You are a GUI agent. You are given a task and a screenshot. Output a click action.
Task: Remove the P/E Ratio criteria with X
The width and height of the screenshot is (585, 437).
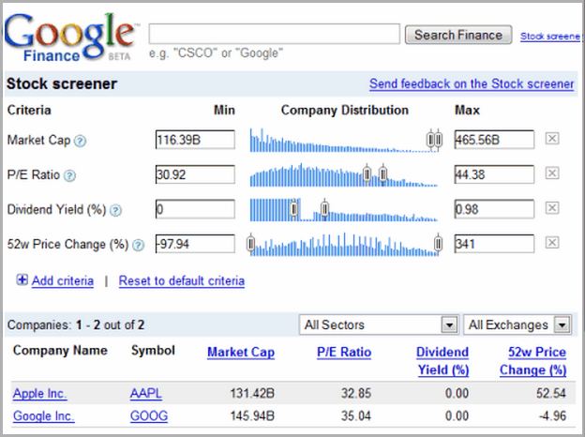pyautogui.click(x=552, y=173)
